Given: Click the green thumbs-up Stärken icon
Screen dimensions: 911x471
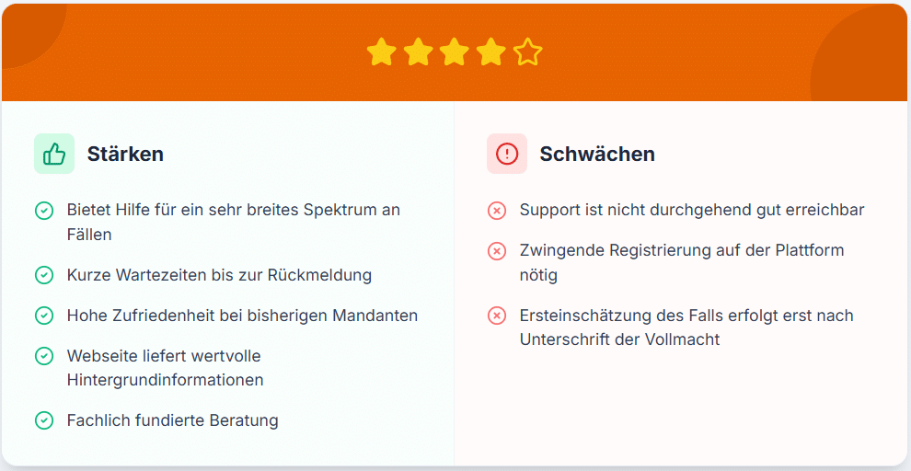Looking at the screenshot, I should [54, 154].
